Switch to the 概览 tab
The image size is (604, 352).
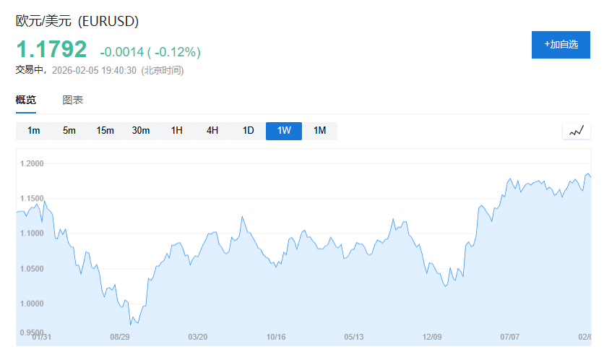[26, 100]
